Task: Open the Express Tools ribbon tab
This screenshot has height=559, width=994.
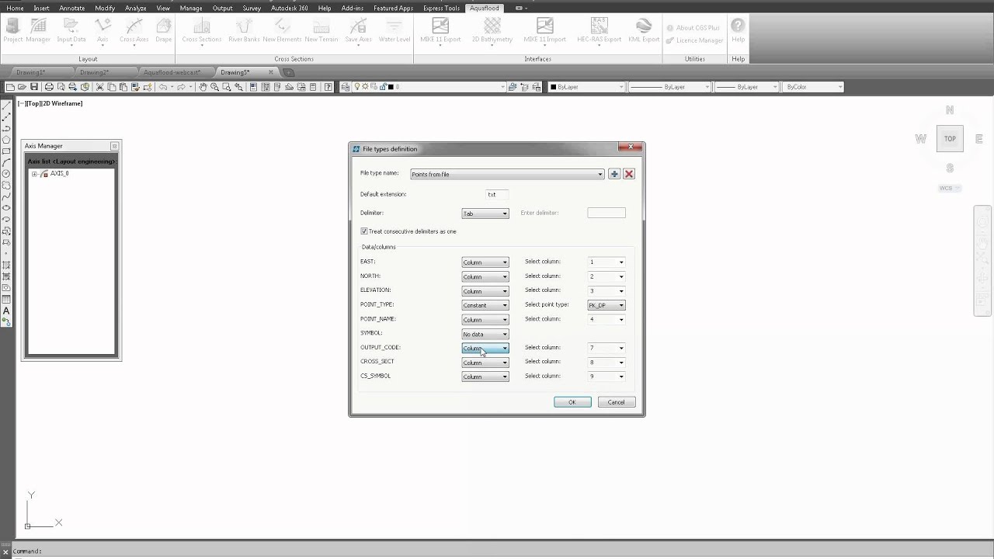Action: (441, 8)
